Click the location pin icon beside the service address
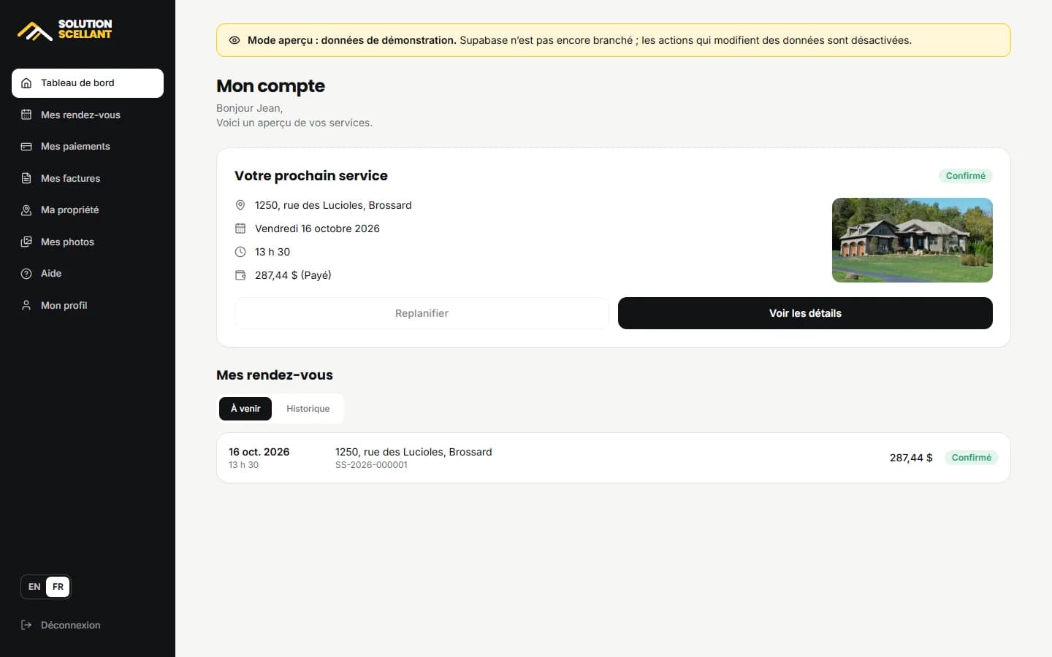Image resolution: width=1052 pixels, height=657 pixels. (240, 205)
